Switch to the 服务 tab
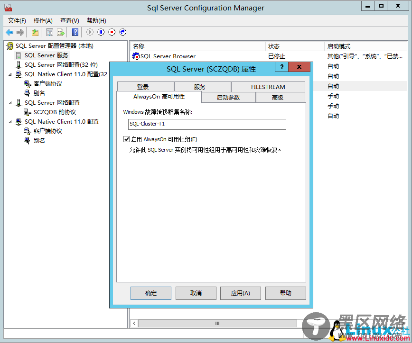The width and height of the screenshot is (412, 343). pos(203,87)
